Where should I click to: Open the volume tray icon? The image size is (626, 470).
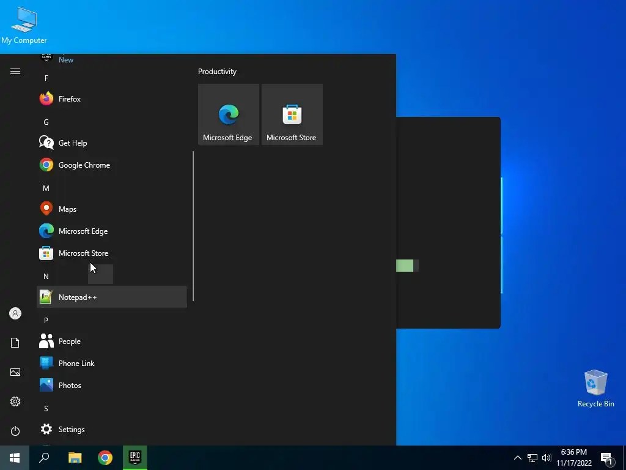547,458
